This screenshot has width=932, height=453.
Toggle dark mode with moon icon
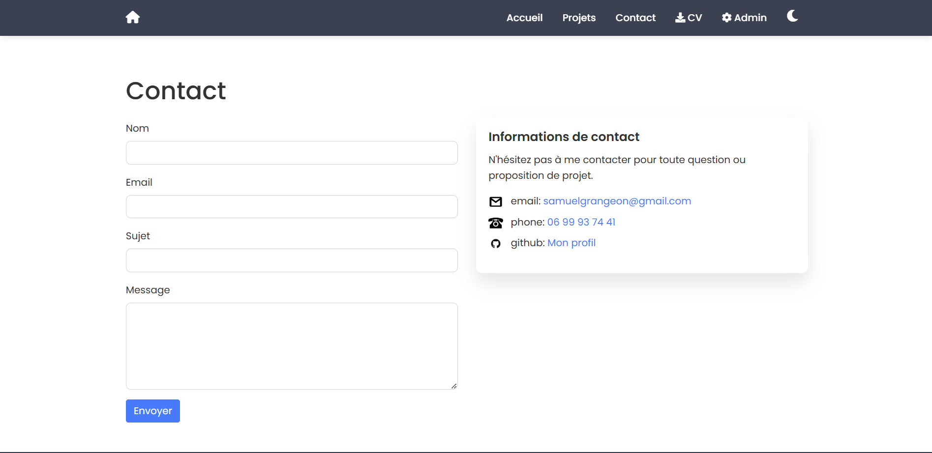(792, 16)
